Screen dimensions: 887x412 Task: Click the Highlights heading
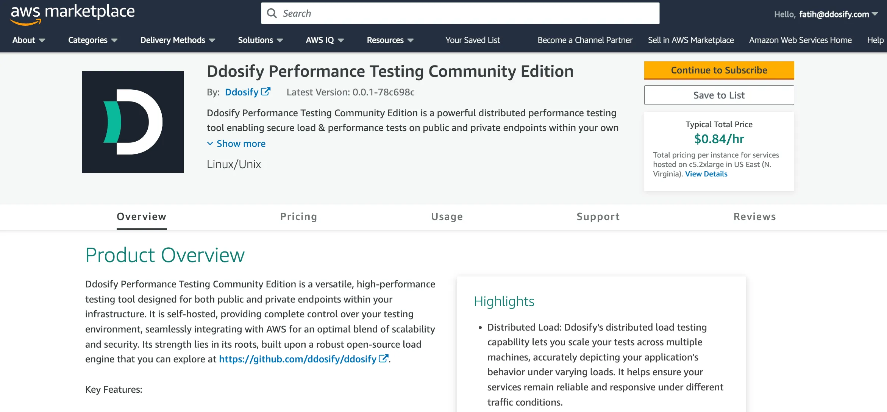click(x=504, y=301)
